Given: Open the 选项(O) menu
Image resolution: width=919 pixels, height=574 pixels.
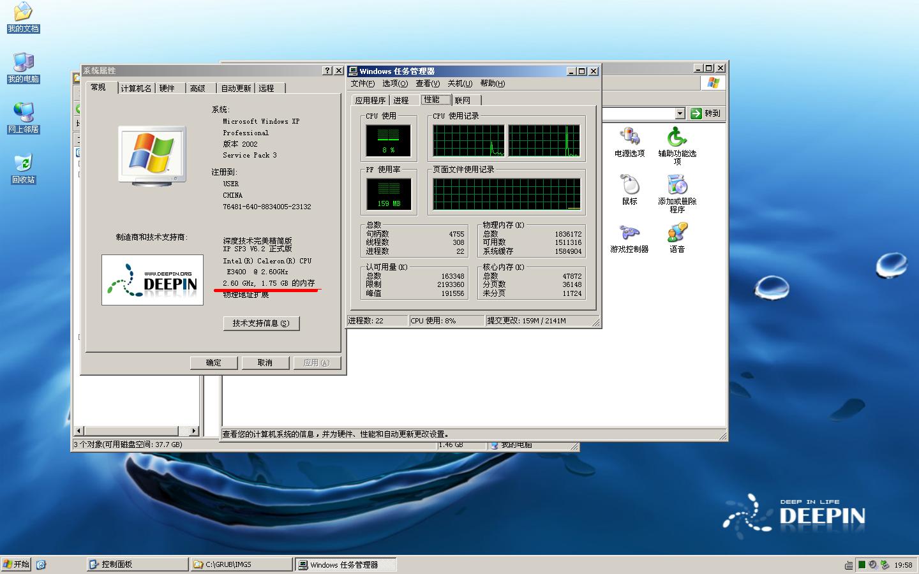Looking at the screenshot, I should click(395, 84).
